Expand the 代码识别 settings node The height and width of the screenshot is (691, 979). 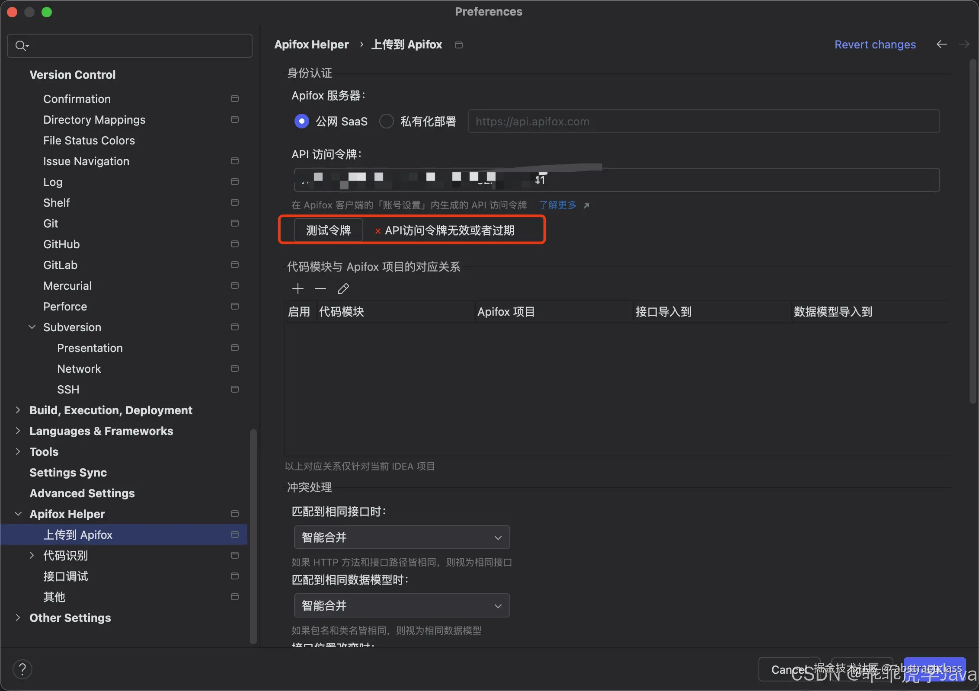point(31,556)
